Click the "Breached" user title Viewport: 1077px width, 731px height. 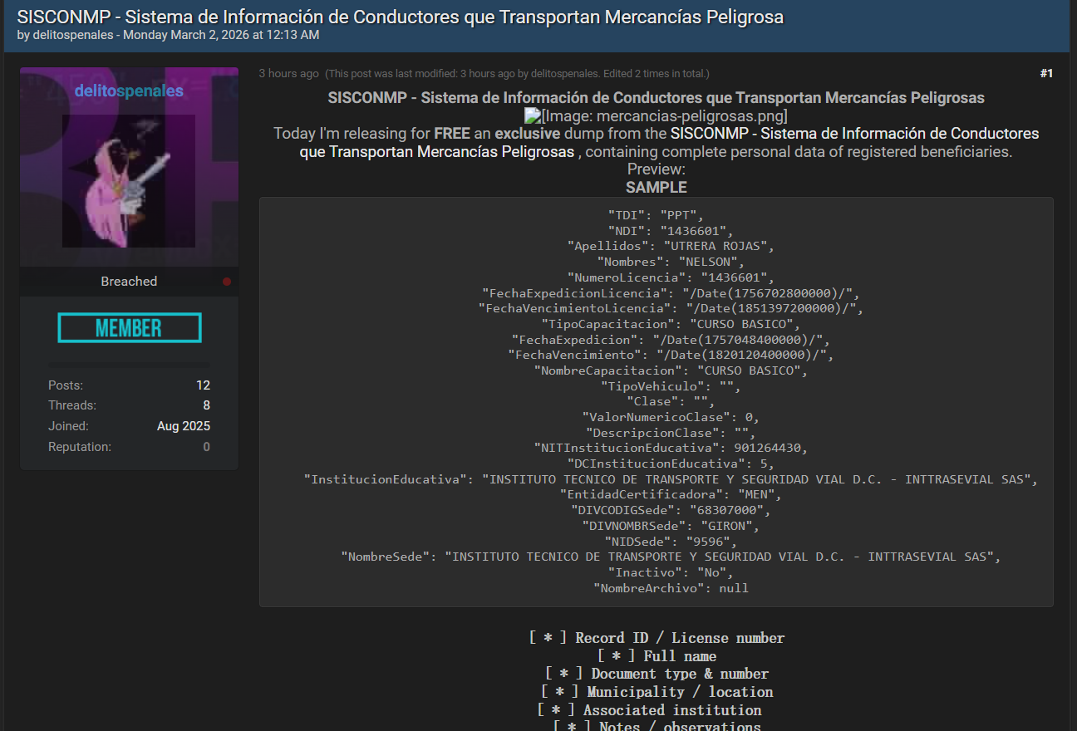(x=129, y=282)
